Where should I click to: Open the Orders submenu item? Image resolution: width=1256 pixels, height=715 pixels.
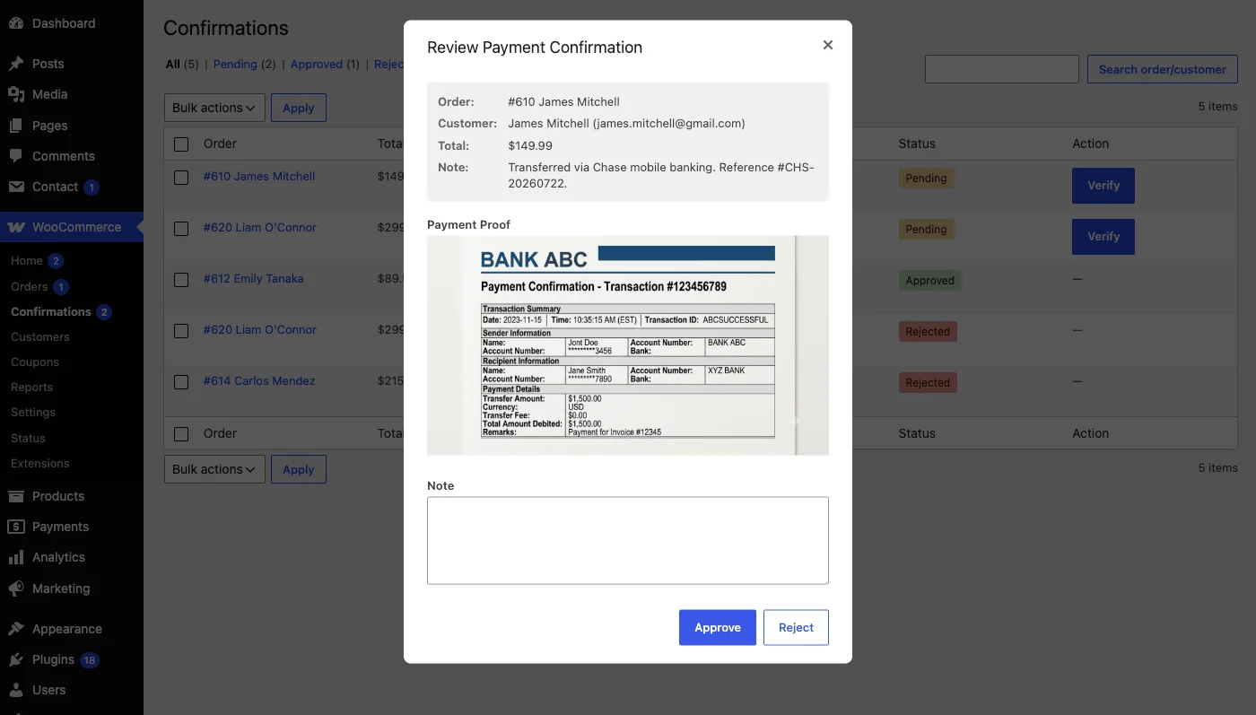click(29, 287)
